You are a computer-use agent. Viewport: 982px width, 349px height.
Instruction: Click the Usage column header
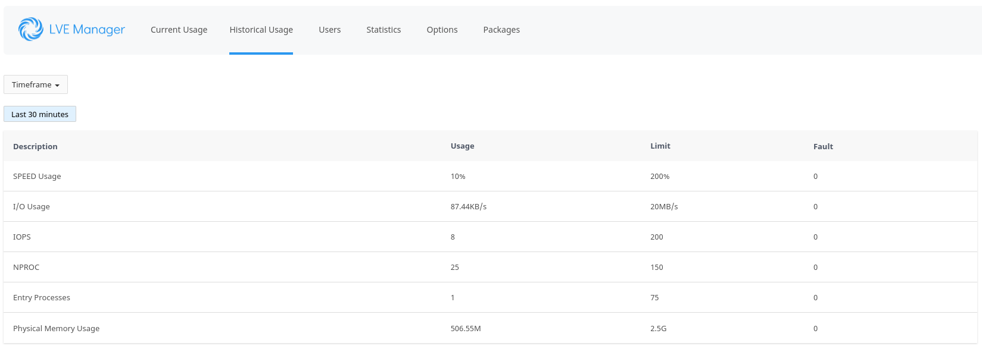pyautogui.click(x=462, y=146)
